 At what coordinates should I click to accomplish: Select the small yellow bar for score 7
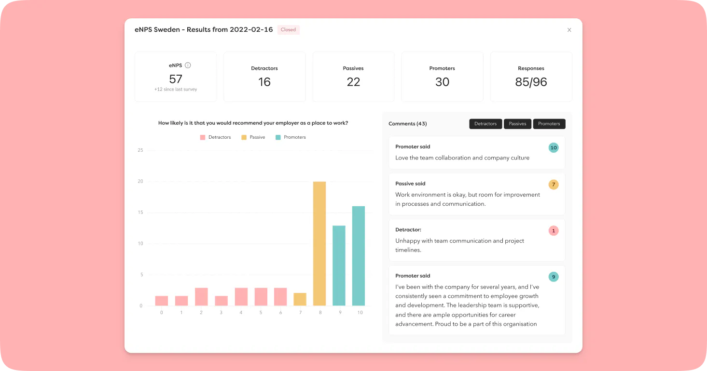[300, 299]
